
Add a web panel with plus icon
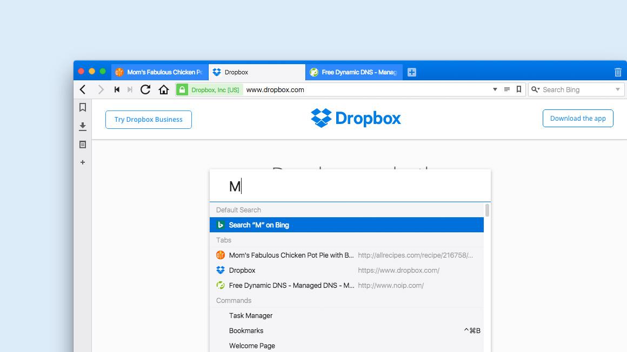tap(83, 162)
